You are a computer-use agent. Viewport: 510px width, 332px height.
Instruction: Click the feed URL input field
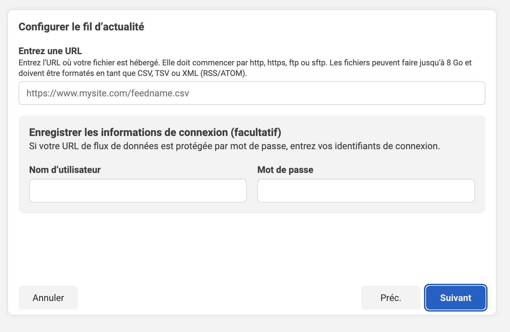coord(251,93)
